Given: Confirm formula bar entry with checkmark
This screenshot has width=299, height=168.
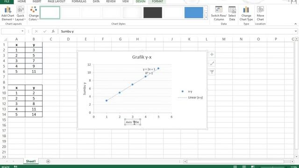Looking at the screenshot, I should click(x=45, y=31).
